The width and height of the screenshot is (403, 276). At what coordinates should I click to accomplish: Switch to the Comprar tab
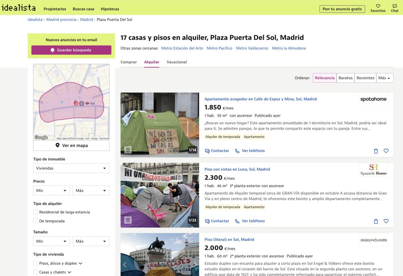129,62
